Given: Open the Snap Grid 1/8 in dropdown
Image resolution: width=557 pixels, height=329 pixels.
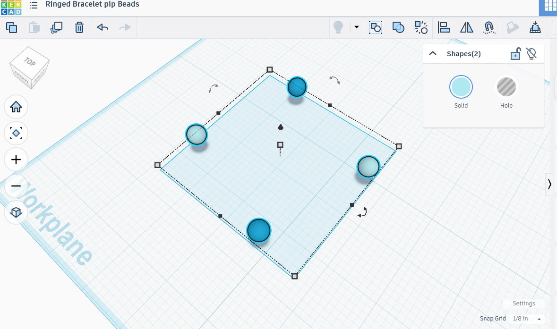Looking at the screenshot, I should point(526,318).
